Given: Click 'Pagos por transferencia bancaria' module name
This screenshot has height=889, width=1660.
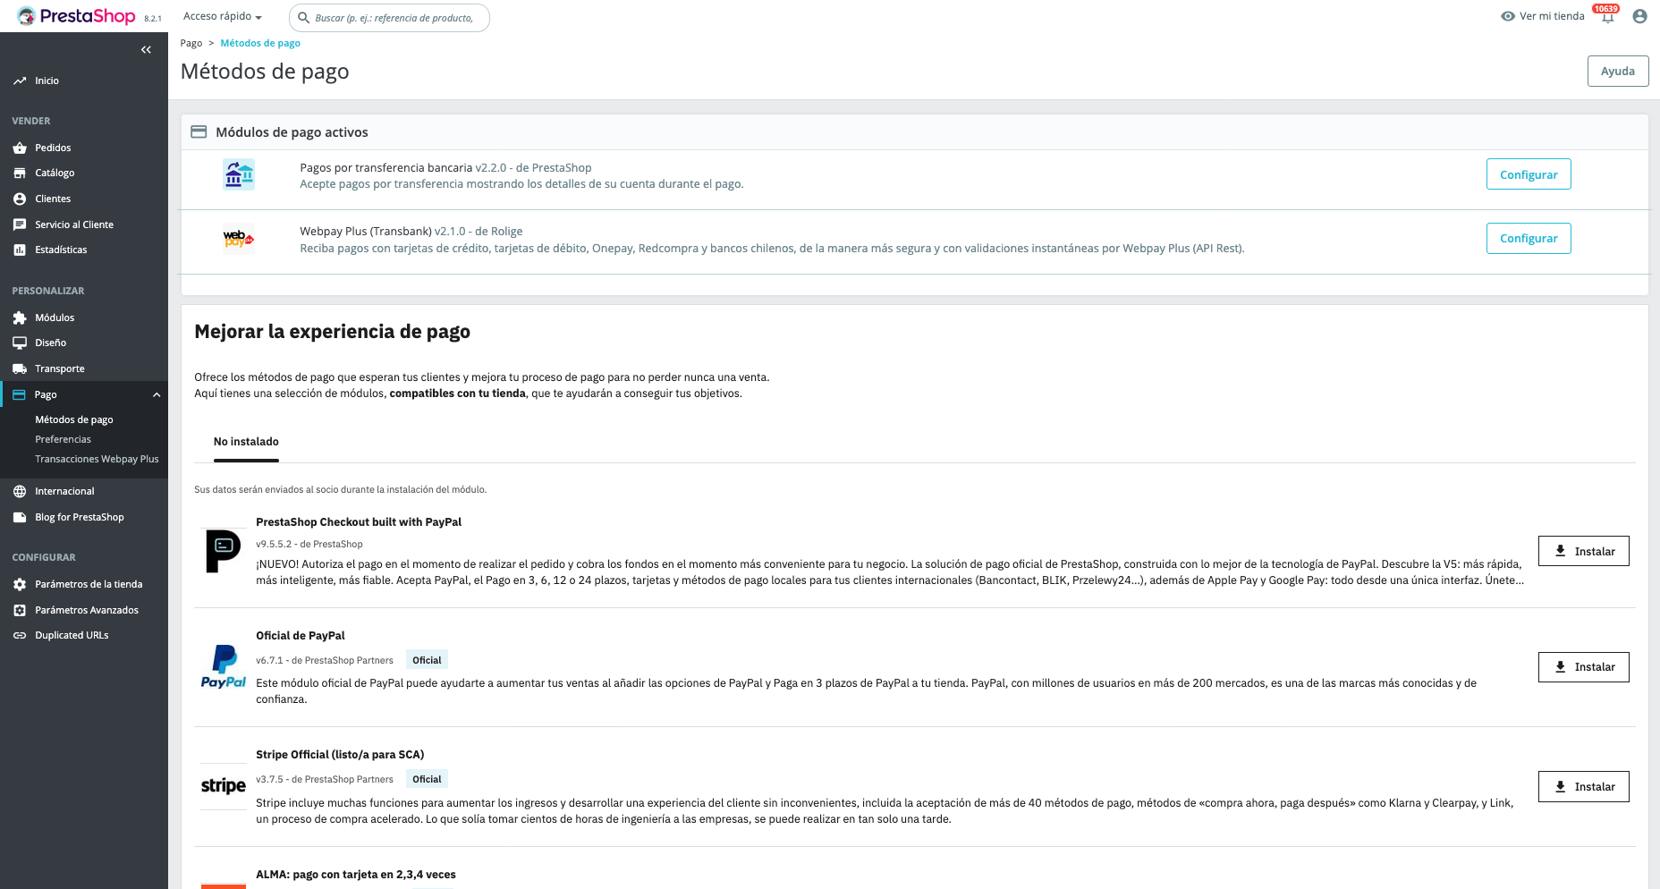Looking at the screenshot, I should [385, 168].
